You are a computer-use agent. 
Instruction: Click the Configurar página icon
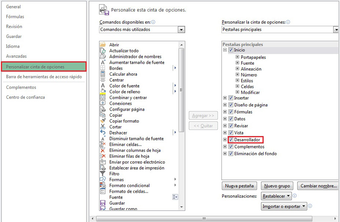pyautogui.click(x=103, y=109)
